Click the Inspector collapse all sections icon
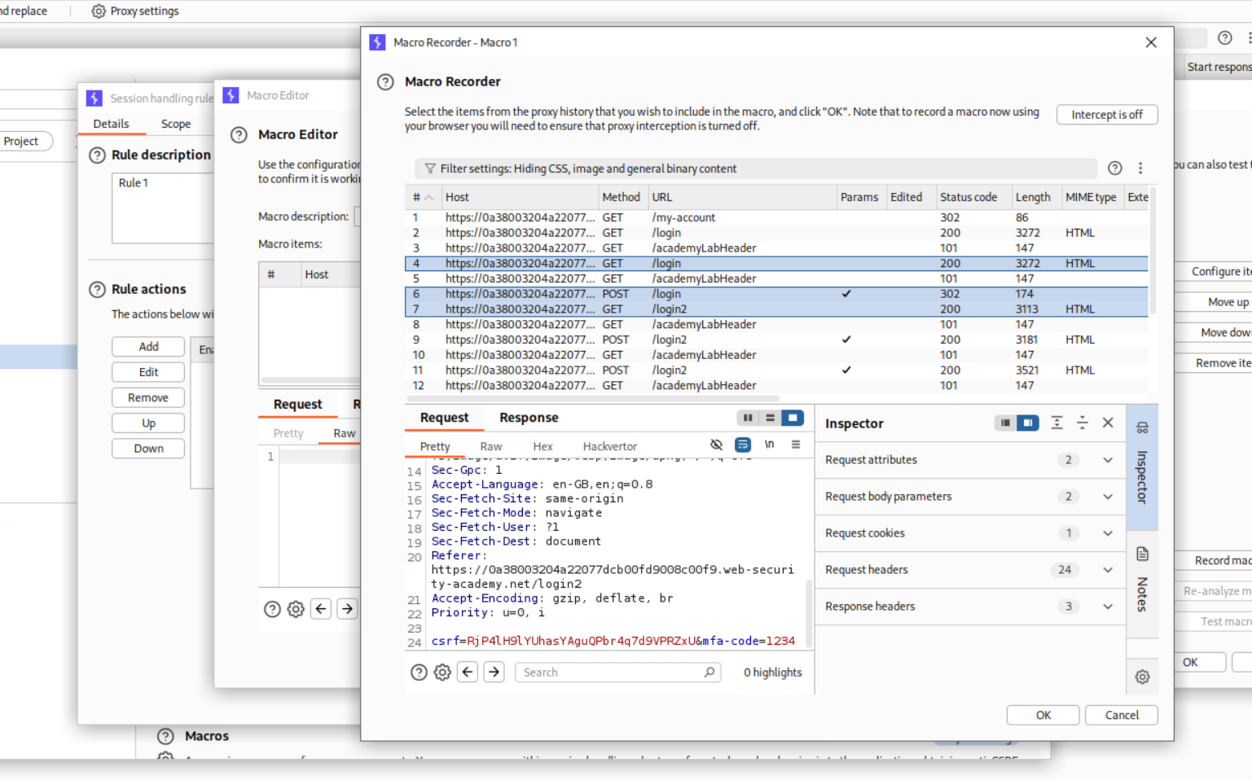The height and width of the screenshot is (780, 1252). [x=1082, y=423]
